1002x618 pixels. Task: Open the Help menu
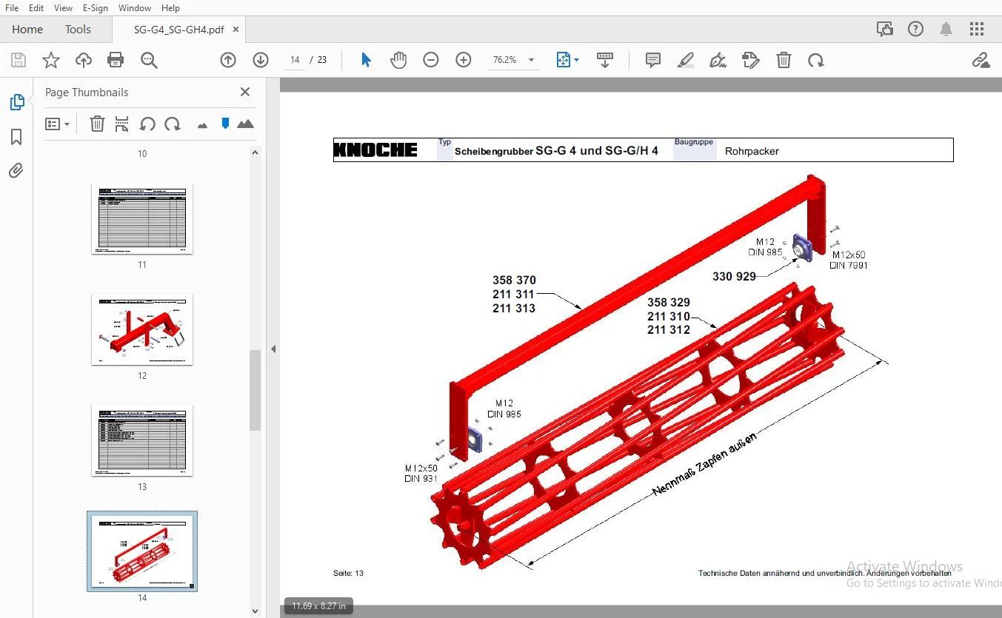pos(170,8)
